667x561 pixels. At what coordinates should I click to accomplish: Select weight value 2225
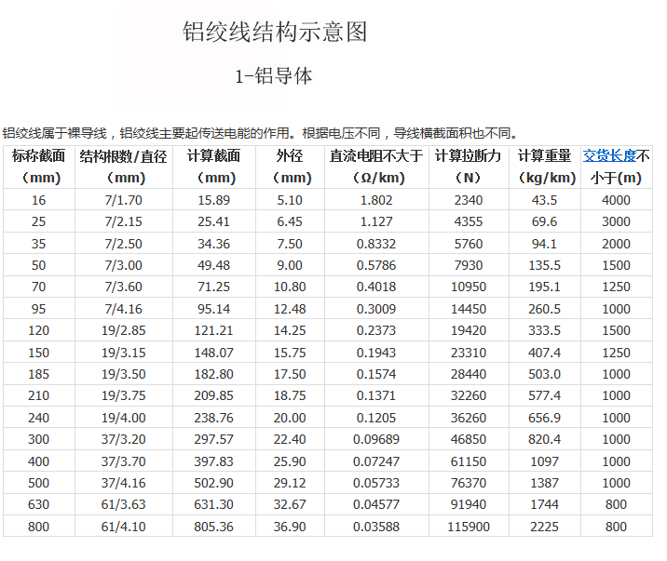[544, 527]
